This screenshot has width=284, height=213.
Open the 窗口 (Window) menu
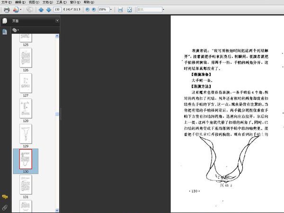[x=75, y=2]
